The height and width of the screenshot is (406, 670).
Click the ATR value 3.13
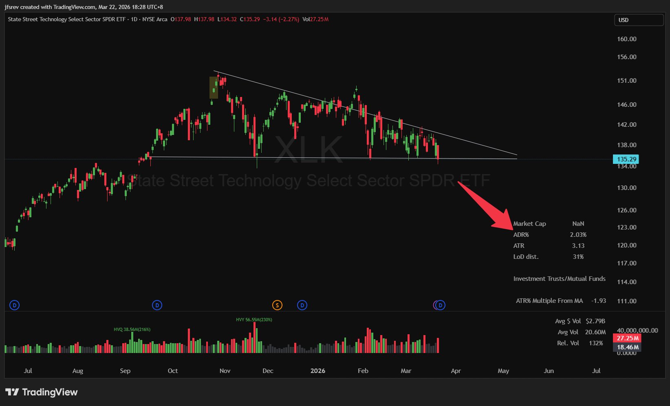pyautogui.click(x=578, y=246)
